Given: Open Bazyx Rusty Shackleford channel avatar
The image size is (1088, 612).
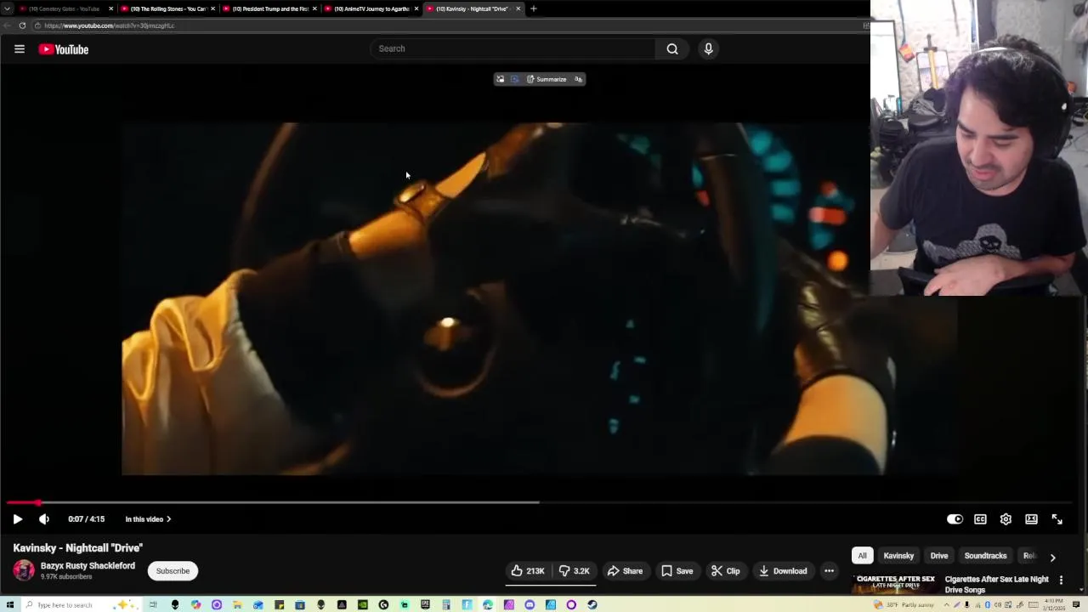Looking at the screenshot, I should (x=24, y=570).
